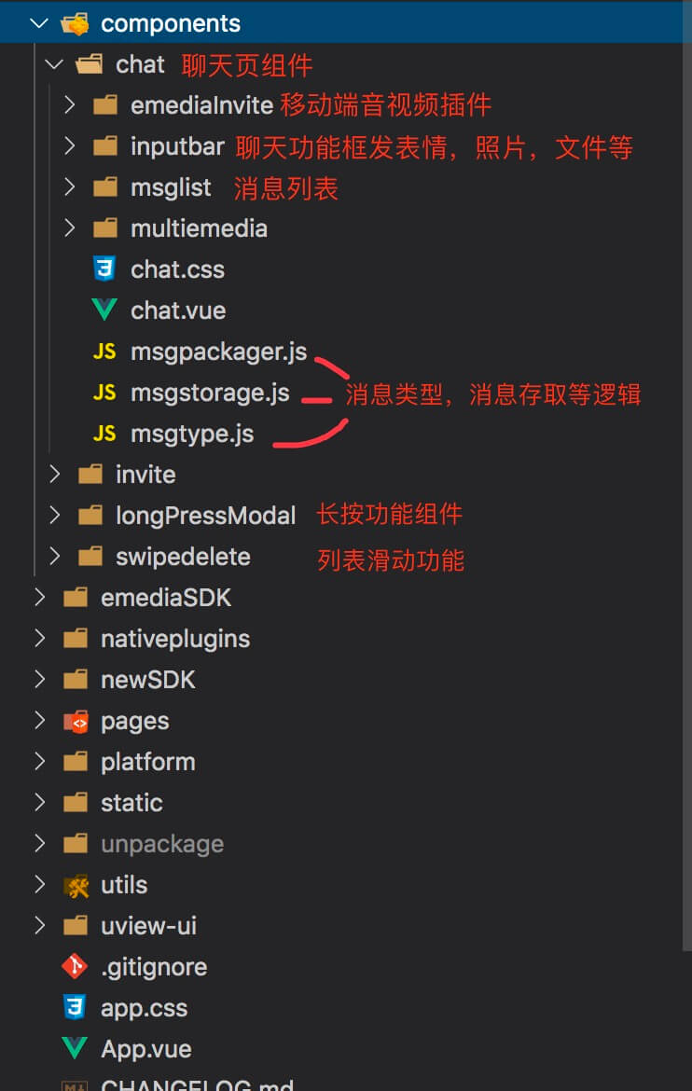
Task: Click the utils tools folder icon
Action: [x=75, y=885]
